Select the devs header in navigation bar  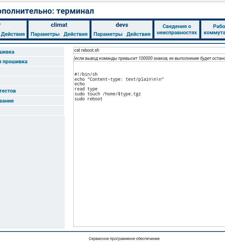tap(122, 25)
